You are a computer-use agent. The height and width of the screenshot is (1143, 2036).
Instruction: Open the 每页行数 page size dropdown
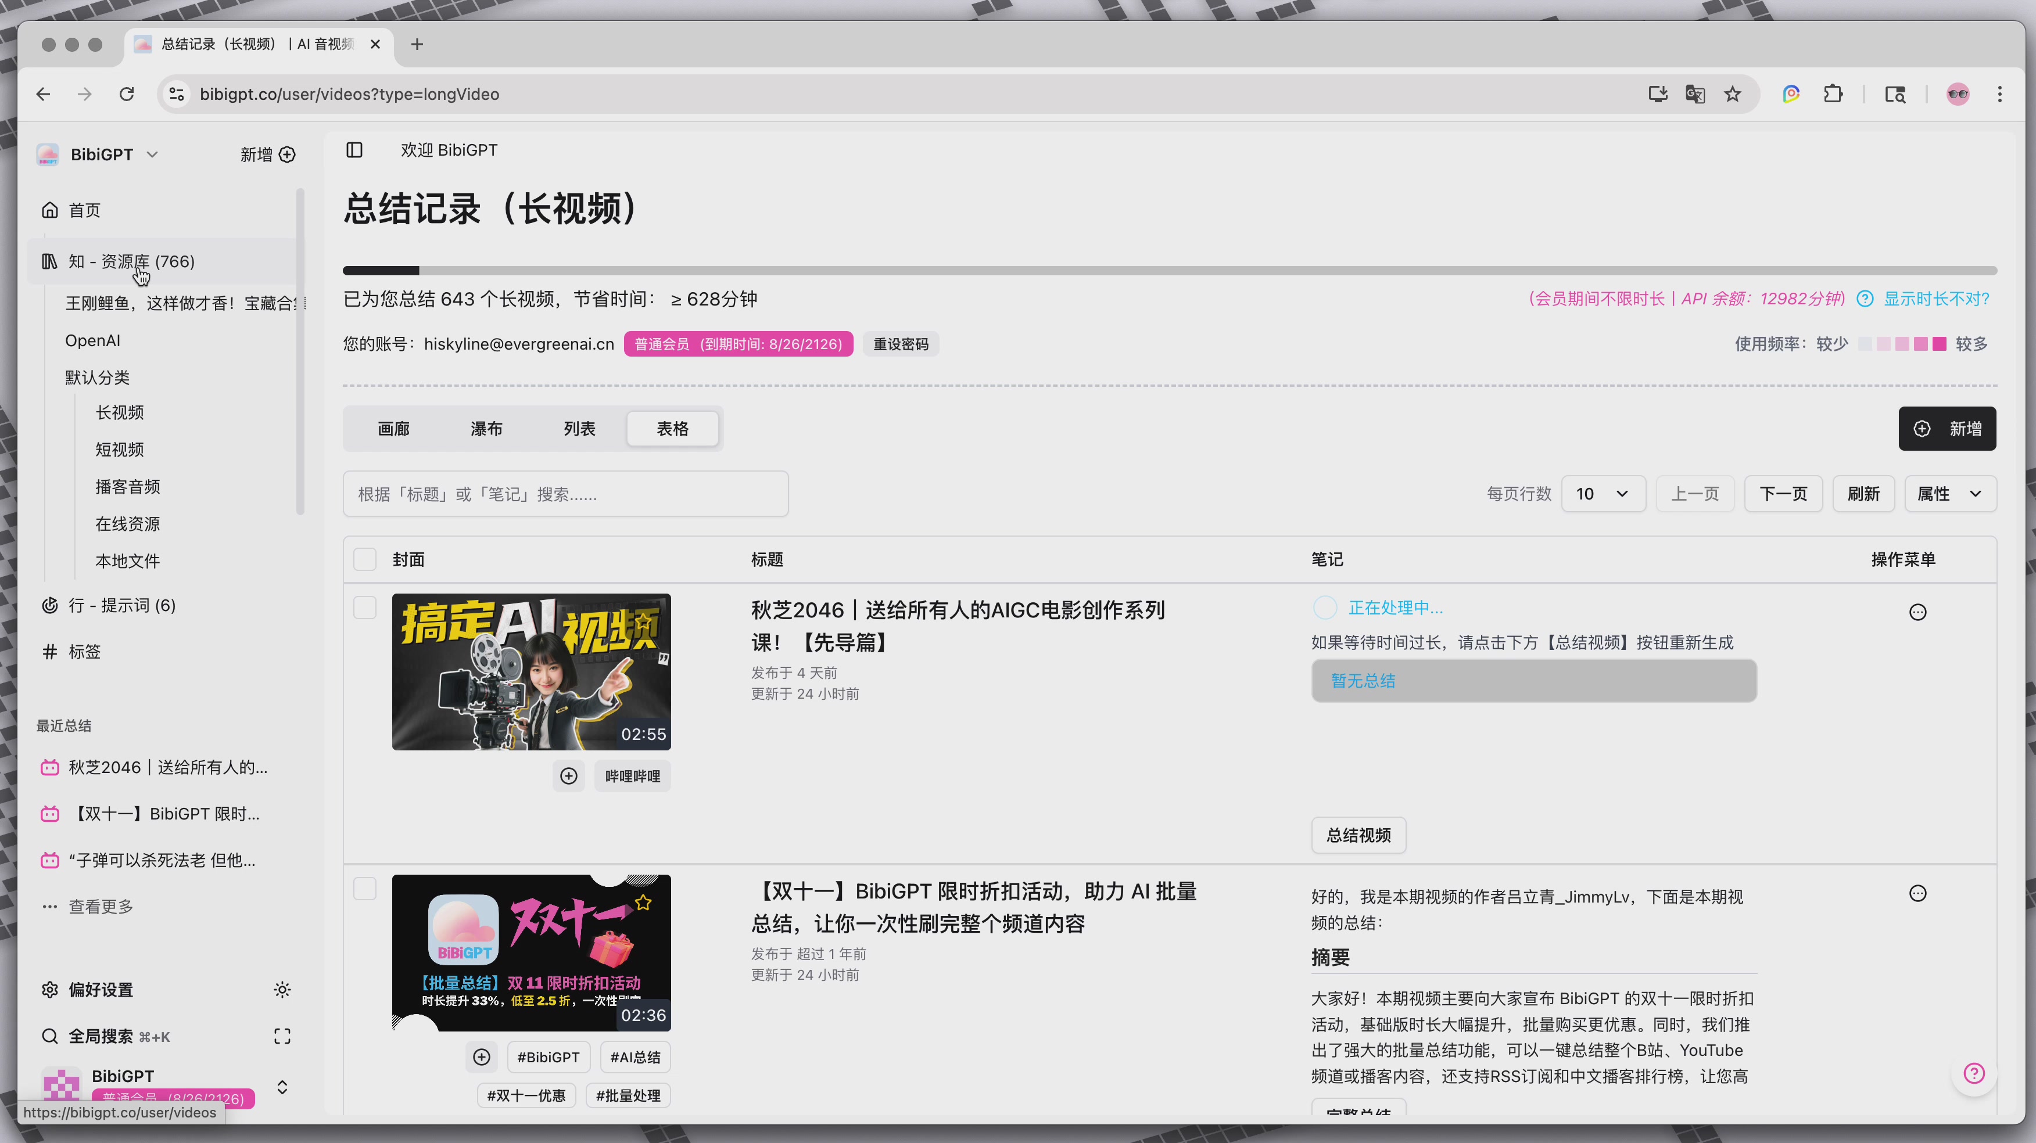tap(1604, 493)
